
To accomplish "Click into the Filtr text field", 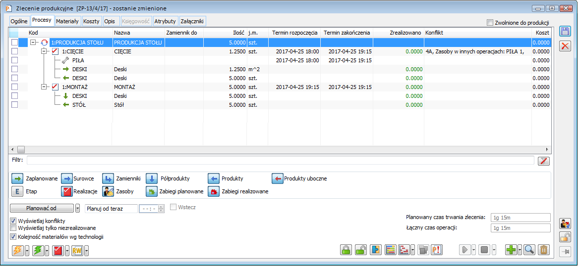I will (x=280, y=160).
